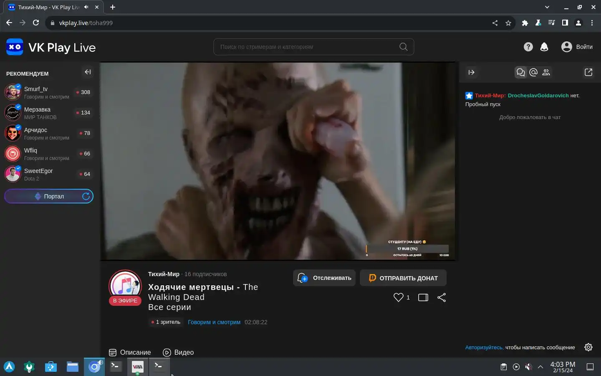Open the chat messages tab icon

520,72
